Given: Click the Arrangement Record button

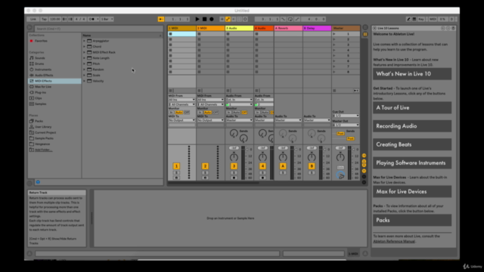Looking at the screenshot, I should (212, 19).
